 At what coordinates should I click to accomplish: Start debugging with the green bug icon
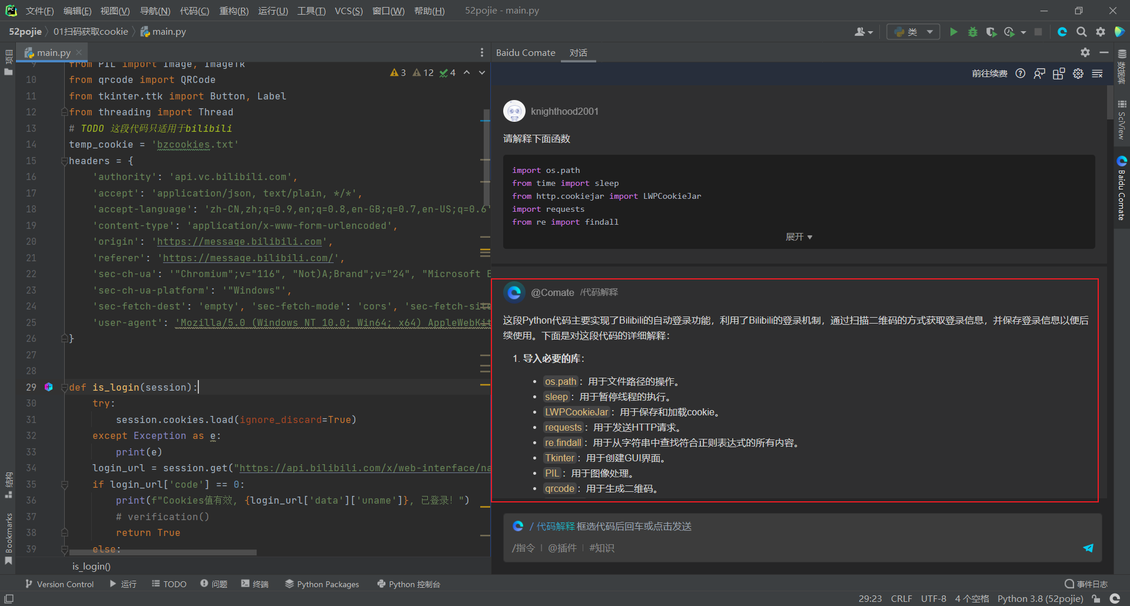pyautogui.click(x=972, y=32)
